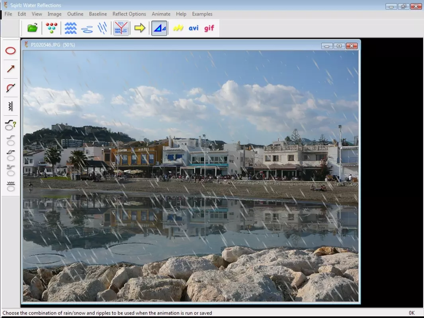Click the yellow flash save icon

click(178, 28)
